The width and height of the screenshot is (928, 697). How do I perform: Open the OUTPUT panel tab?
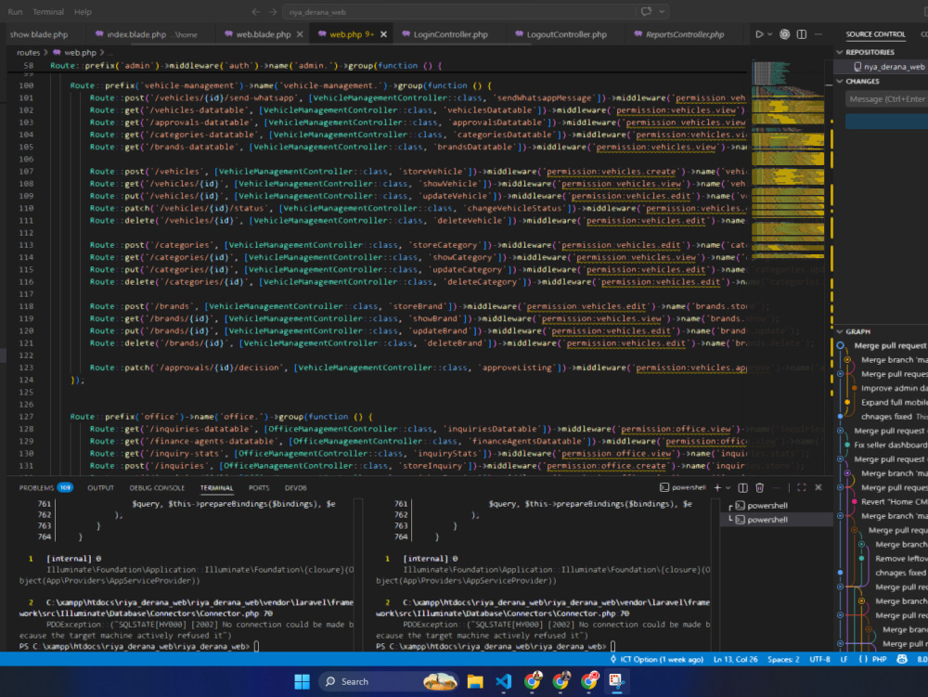point(100,487)
